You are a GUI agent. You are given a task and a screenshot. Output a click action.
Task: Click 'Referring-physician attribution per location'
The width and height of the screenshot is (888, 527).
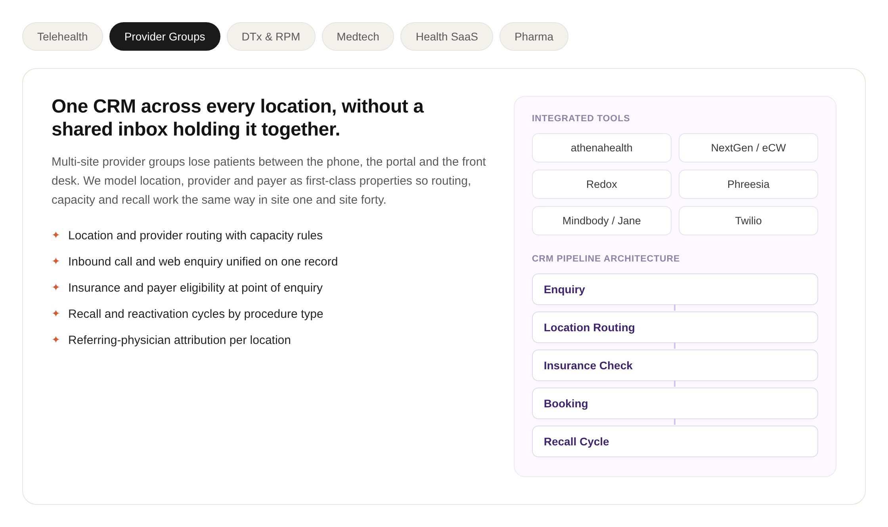pos(180,340)
